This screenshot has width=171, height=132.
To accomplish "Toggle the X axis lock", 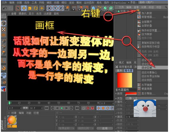I will pyautogui.click(x=49, y=8).
